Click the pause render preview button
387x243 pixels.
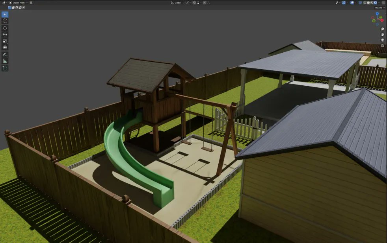point(383,3)
